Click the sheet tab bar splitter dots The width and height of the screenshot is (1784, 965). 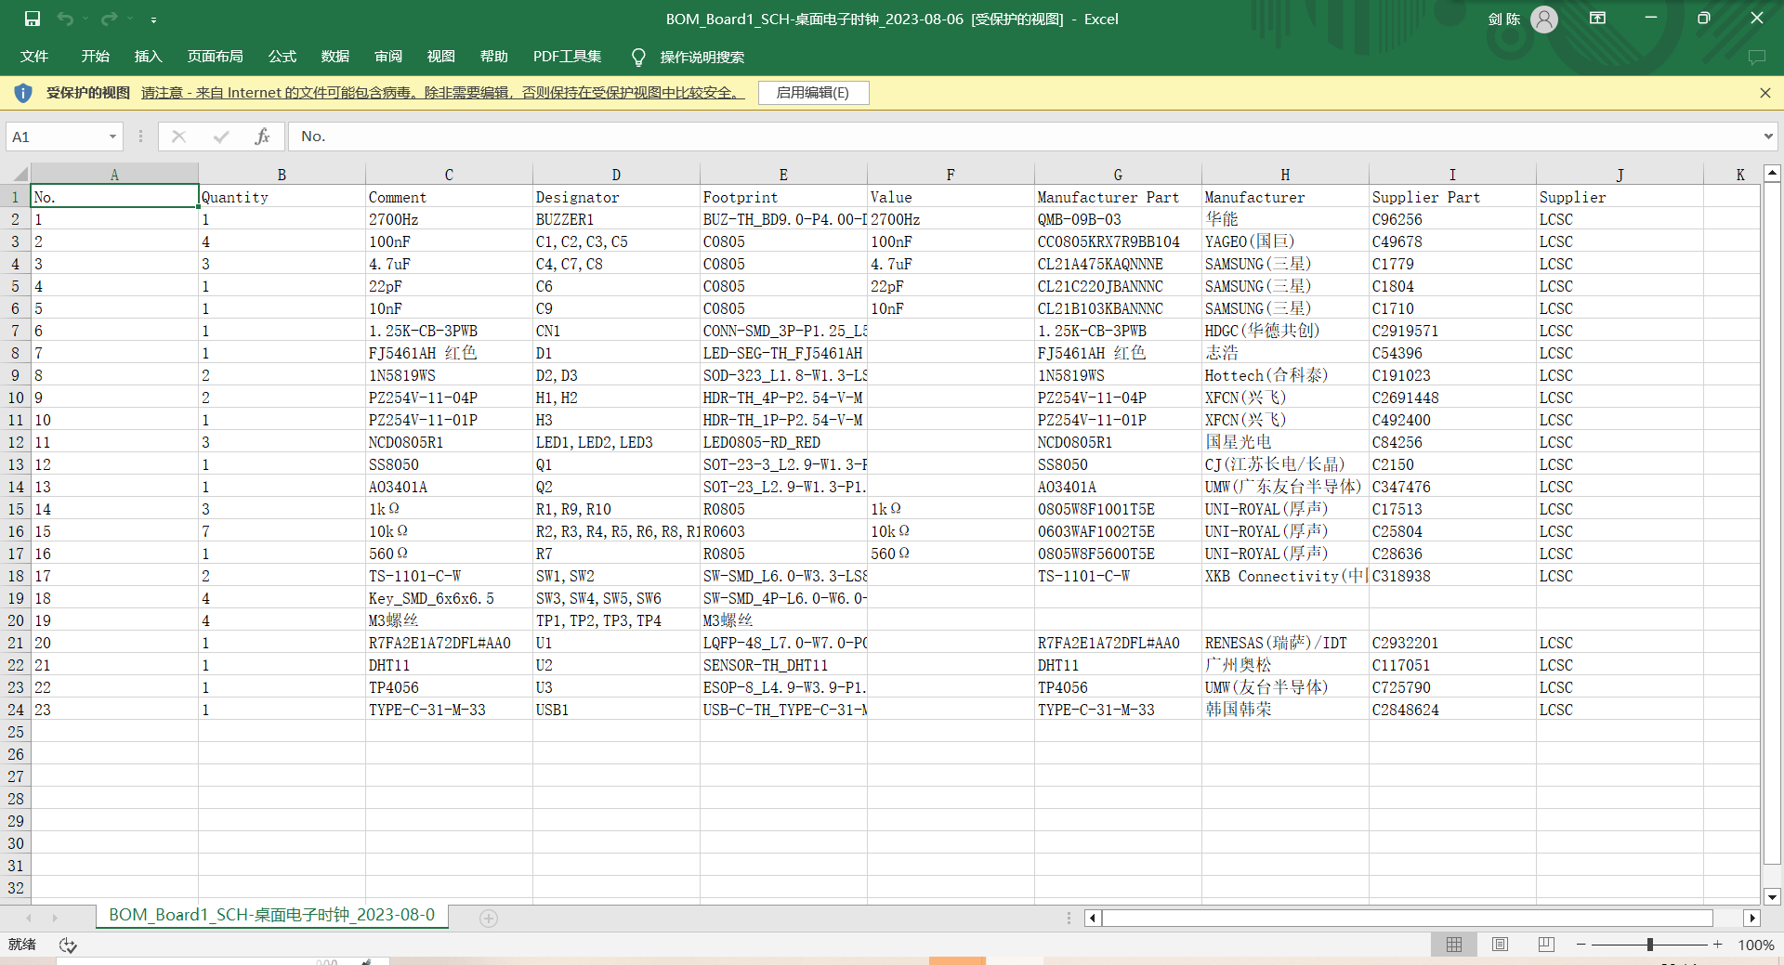(x=1069, y=918)
